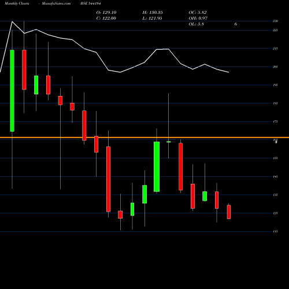Screen dimensions: 289x289
Task: Click the price axis label 230
Action: click(x=275, y=21)
